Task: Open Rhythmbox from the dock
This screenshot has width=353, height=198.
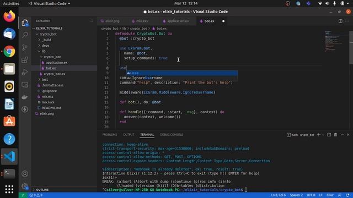Action: point(9,86)
